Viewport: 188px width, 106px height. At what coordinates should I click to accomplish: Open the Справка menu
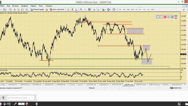[x=49, y=6]
